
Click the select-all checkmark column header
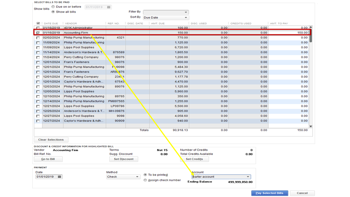tap(38, 23)
